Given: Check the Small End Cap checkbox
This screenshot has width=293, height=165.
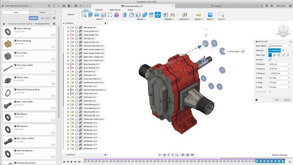Looking at the screenshot, I should click(76, 42).
